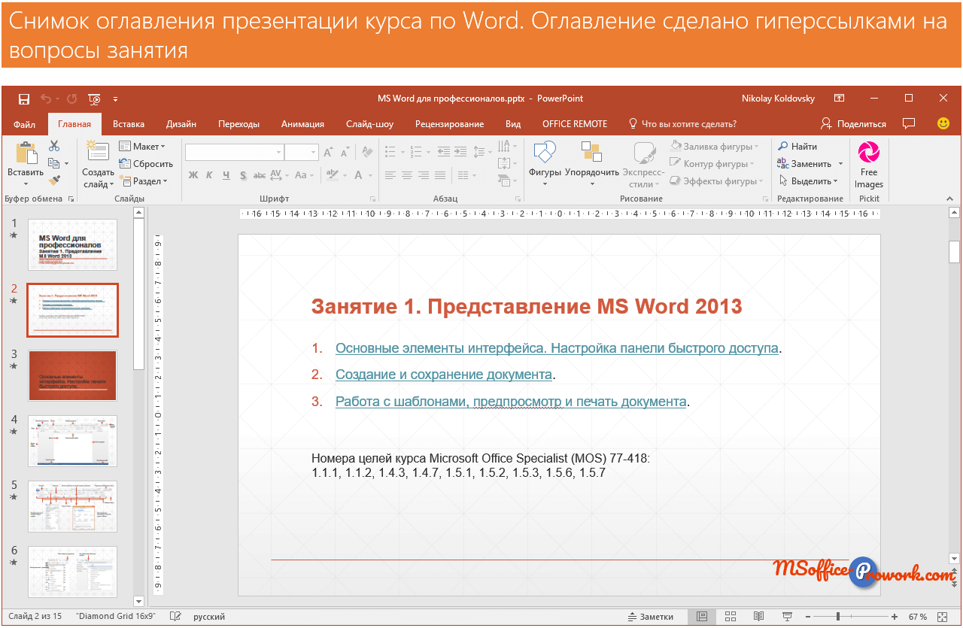Switch to the Анимация tab
Image resolution: width=963 pixels, height=628 pixels.
[302, 123]
